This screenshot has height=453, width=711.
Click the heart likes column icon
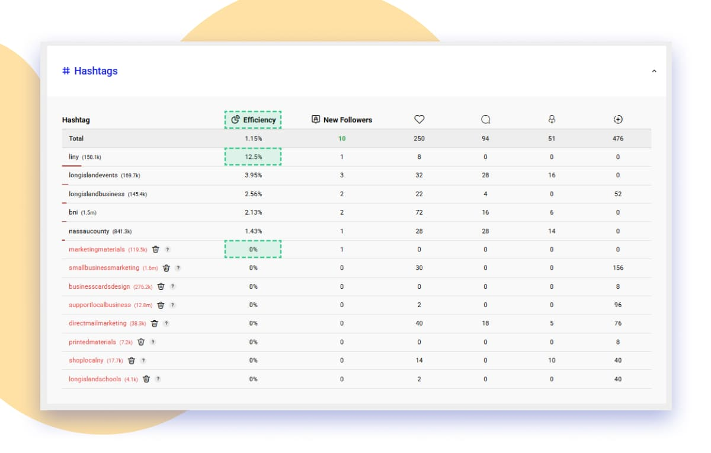point(419,119)
